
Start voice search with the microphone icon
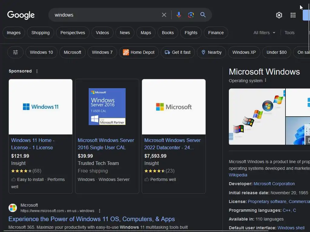point(179,15)
